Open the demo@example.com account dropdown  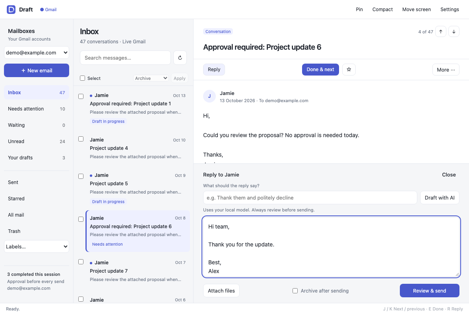click(37, 52)
